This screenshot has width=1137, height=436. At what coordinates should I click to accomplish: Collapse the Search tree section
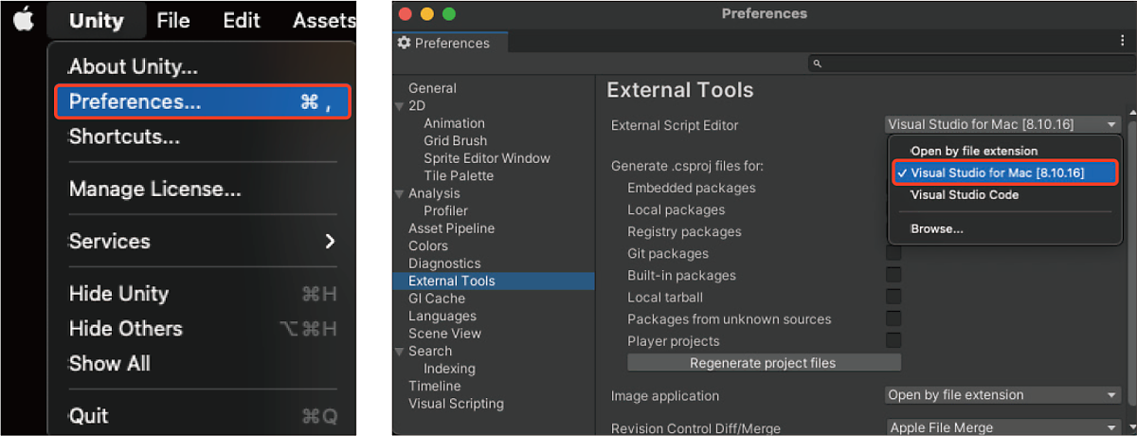tap(399, 351)
